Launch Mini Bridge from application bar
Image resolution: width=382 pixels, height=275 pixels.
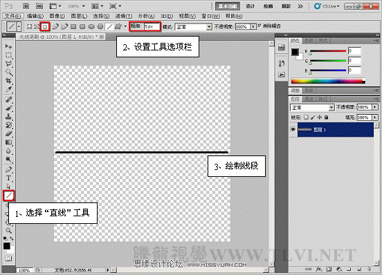click(39, 6)
